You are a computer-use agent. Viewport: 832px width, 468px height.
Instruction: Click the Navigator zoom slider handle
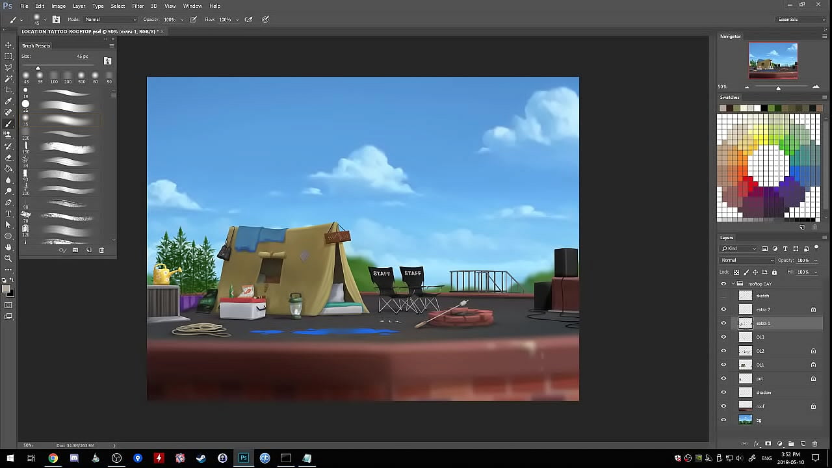778,88
